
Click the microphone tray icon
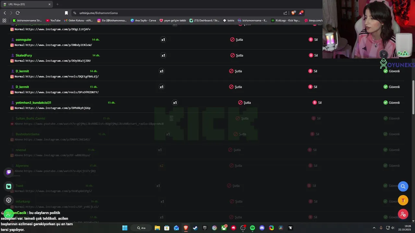coord(381,228)
